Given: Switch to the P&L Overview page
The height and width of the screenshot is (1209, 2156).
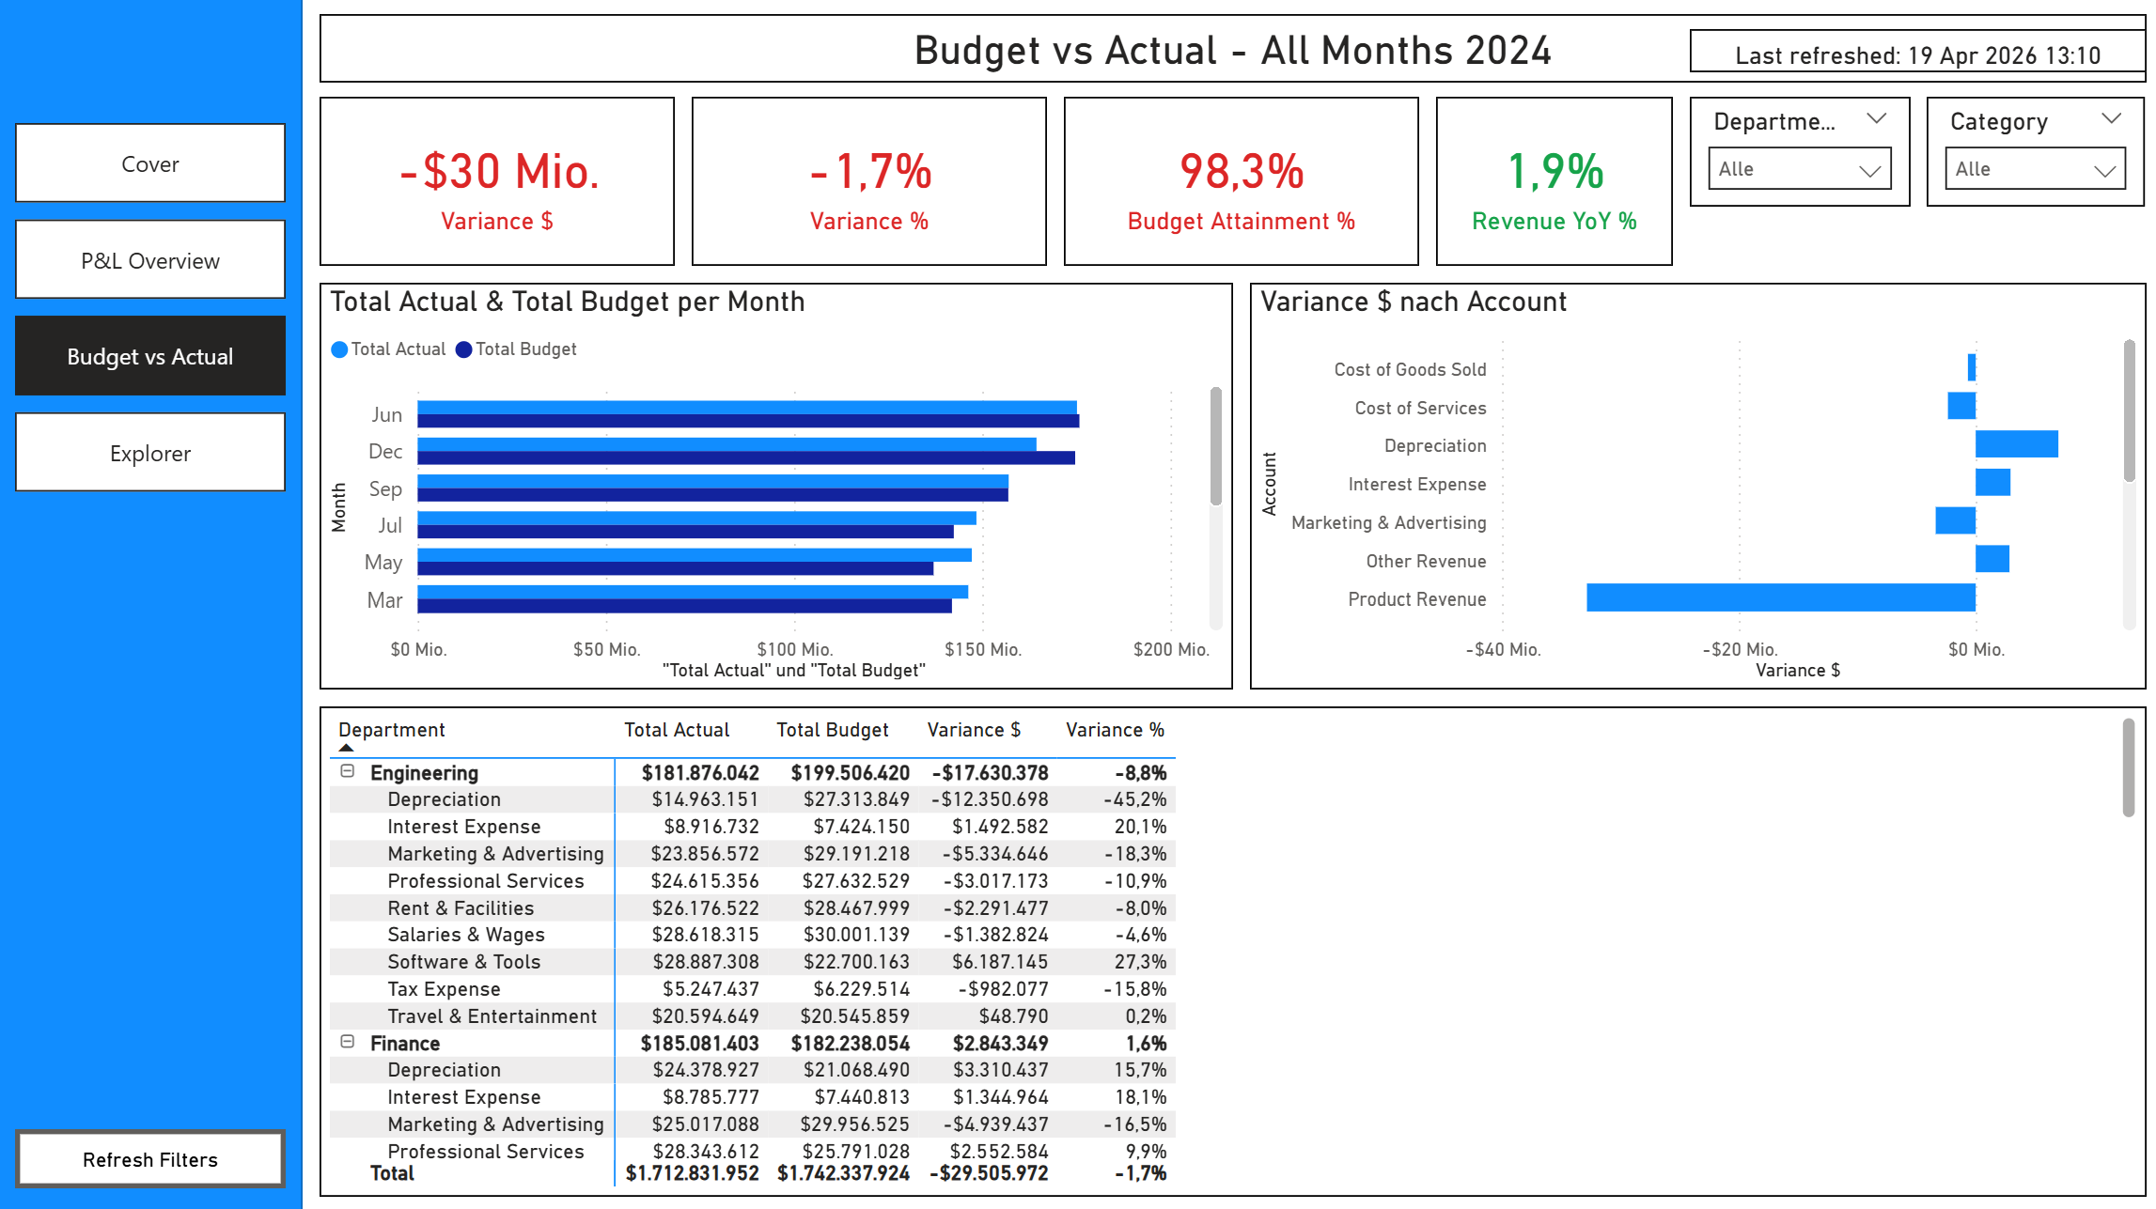Looking at the screenshot, I should click(149, 260).
